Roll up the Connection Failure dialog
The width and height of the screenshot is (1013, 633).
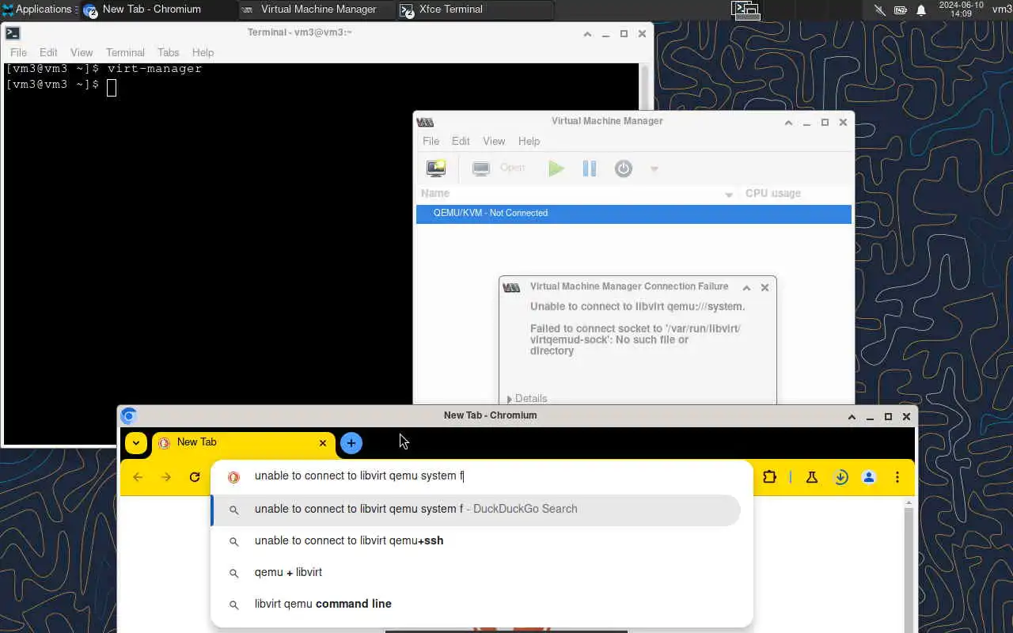[x=746, y=288]
